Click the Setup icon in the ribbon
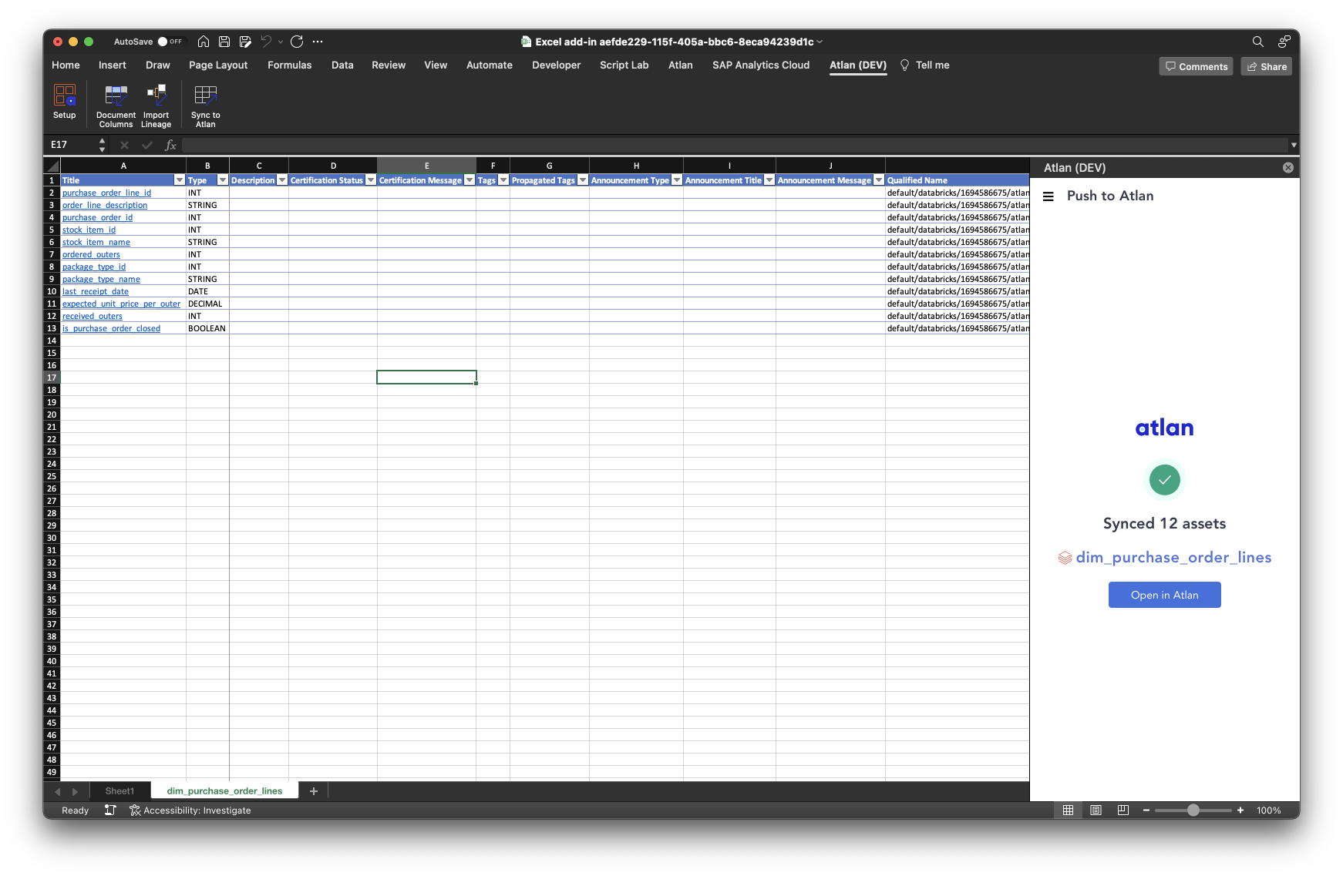The width and height of the screenshot is (1343, 876). pyautogui.click(x=65, y=96)
